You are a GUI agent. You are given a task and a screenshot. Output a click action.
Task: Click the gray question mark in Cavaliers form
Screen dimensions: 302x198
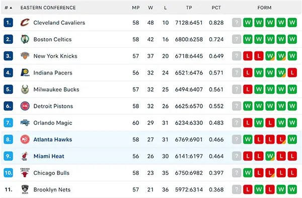click(x=237, y=23)
